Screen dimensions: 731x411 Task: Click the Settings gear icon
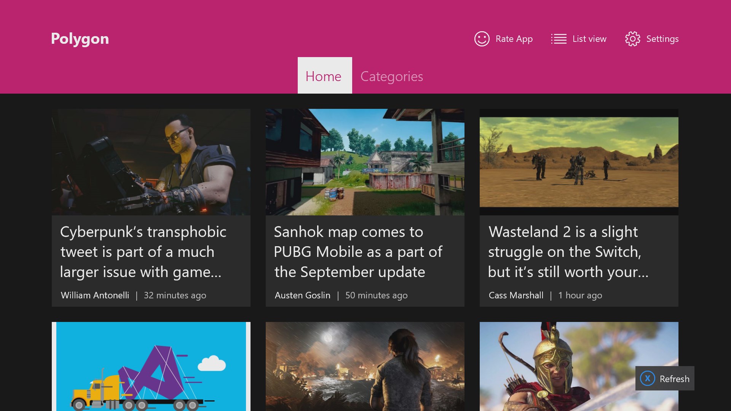[632, 39]
